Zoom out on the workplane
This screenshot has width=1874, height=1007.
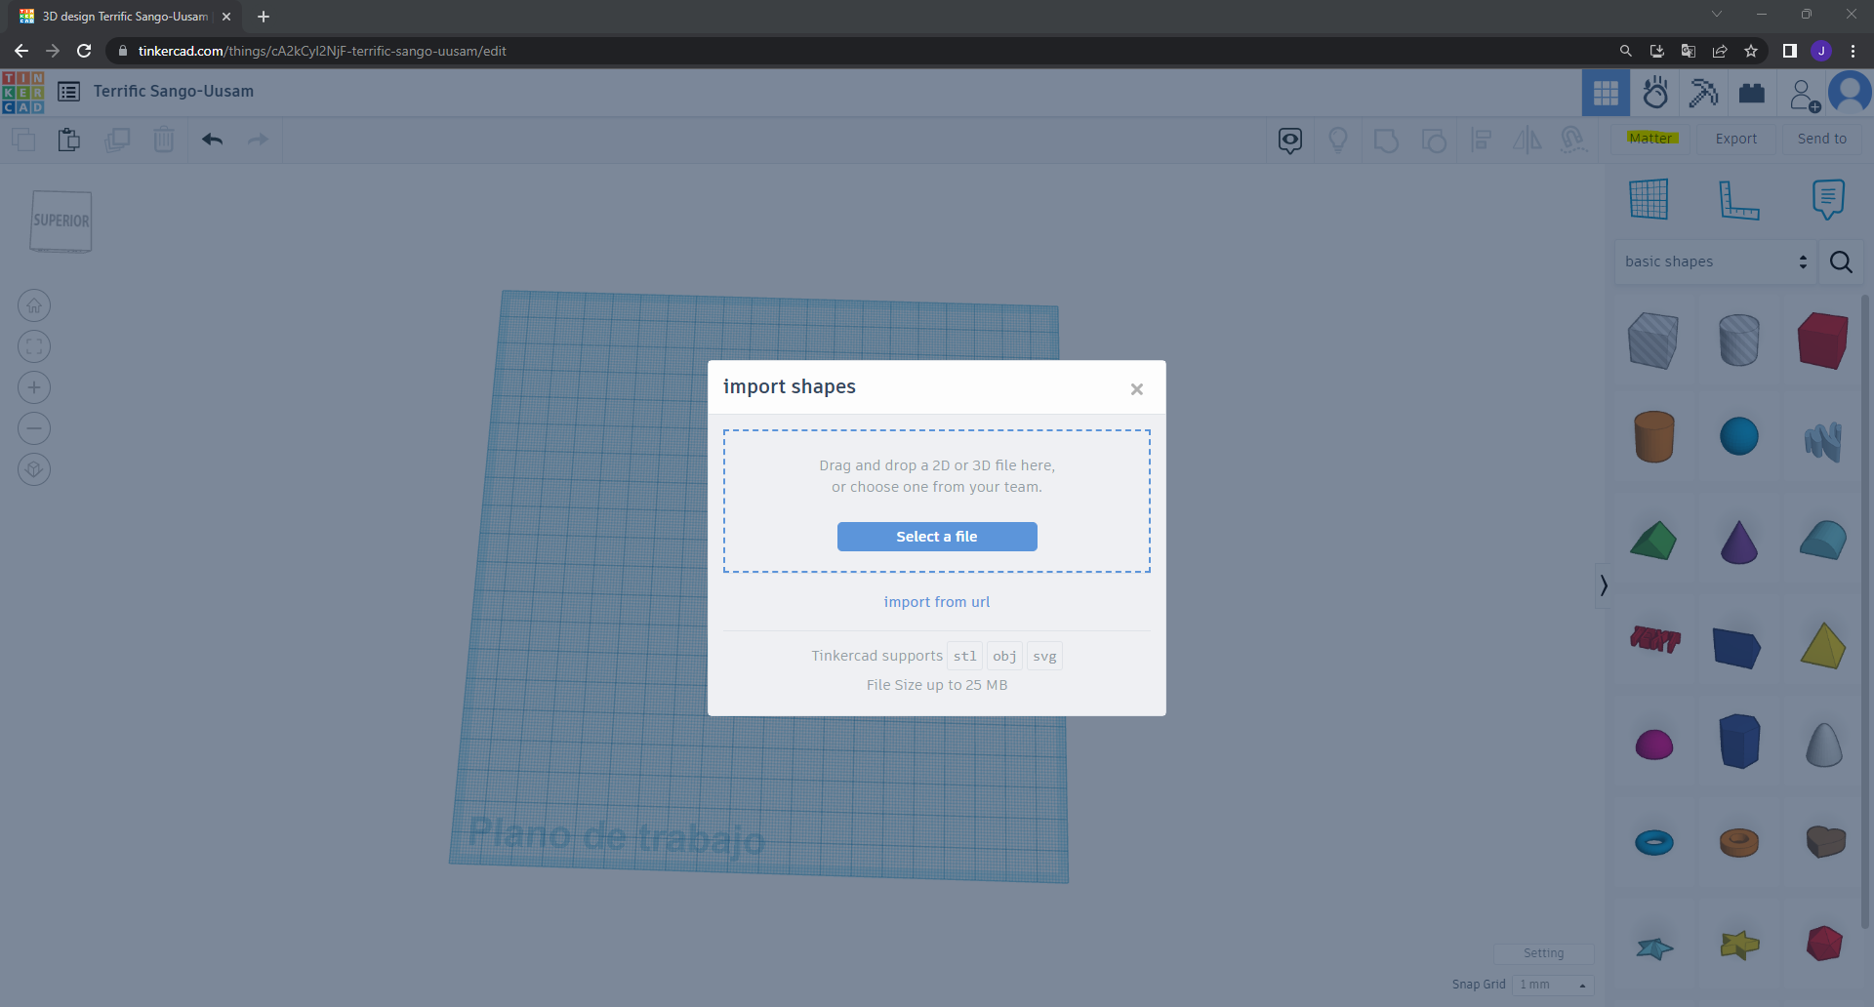[x=34, y=428]
